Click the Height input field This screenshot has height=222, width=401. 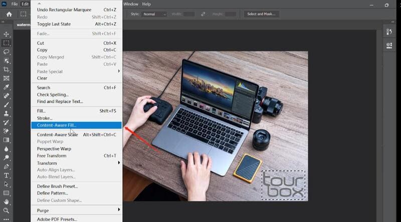tap(231, 14)
